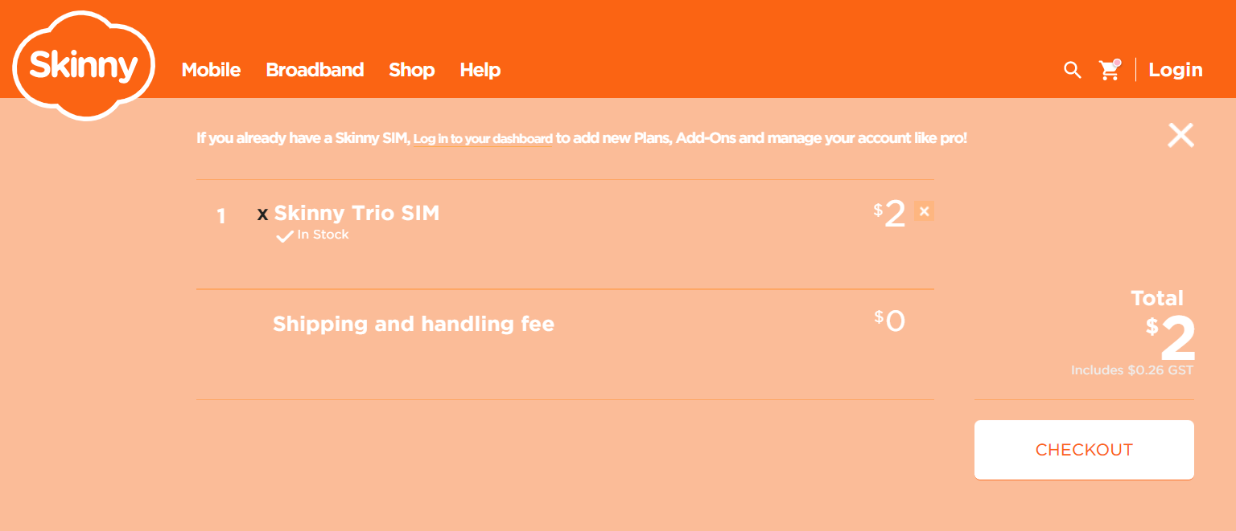
Task: Click the $2 price of the Trio SIM
Action: [890, 214]
